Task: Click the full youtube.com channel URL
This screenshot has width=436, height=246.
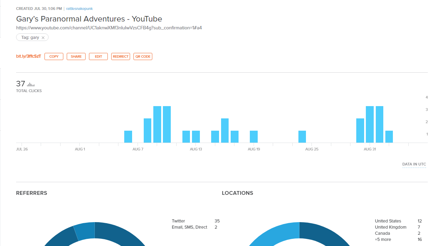Action: (109, 28)
